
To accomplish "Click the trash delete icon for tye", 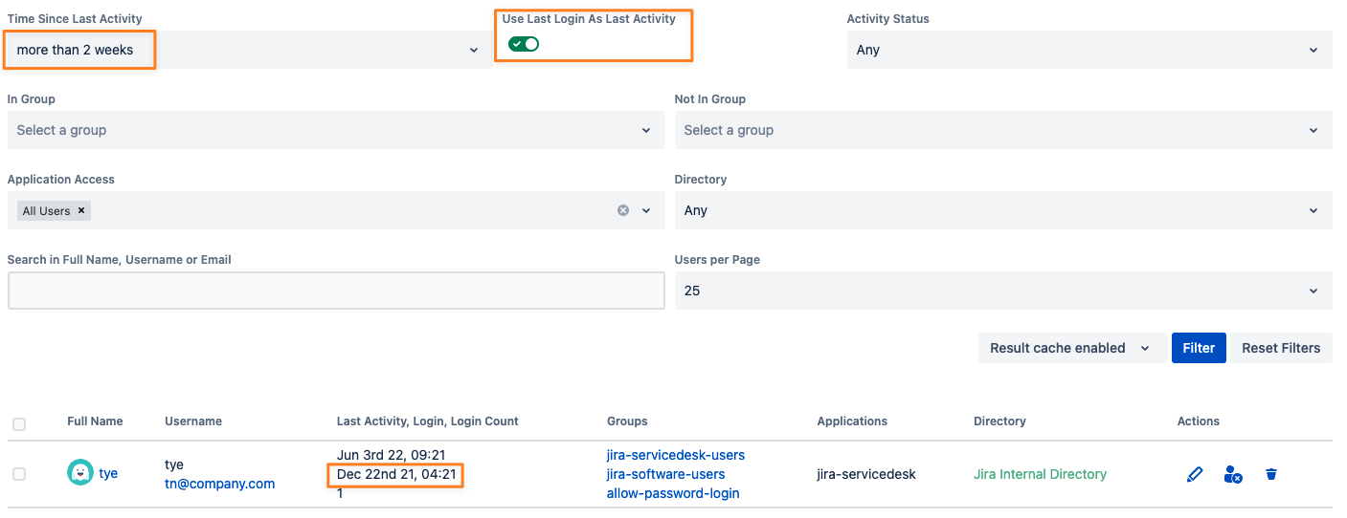I will click(x=1271, y=474).
